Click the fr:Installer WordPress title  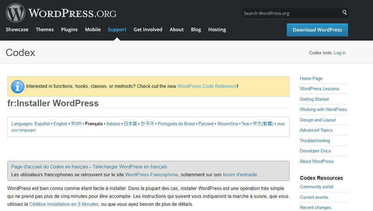53,103
